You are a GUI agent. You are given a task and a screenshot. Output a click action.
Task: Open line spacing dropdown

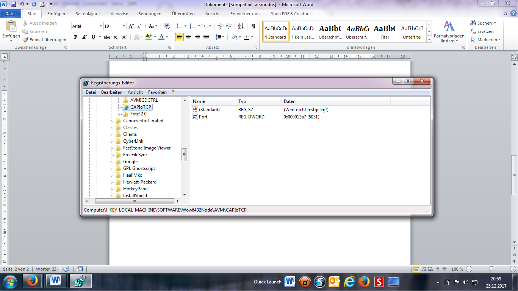(219, 37)
